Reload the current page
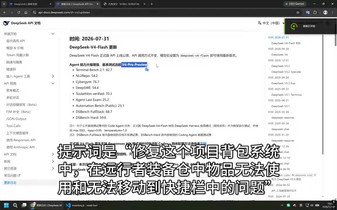Image resolution: width=337 pixels, height=210 pixels. pyautogui.click(x=19, y=12)
